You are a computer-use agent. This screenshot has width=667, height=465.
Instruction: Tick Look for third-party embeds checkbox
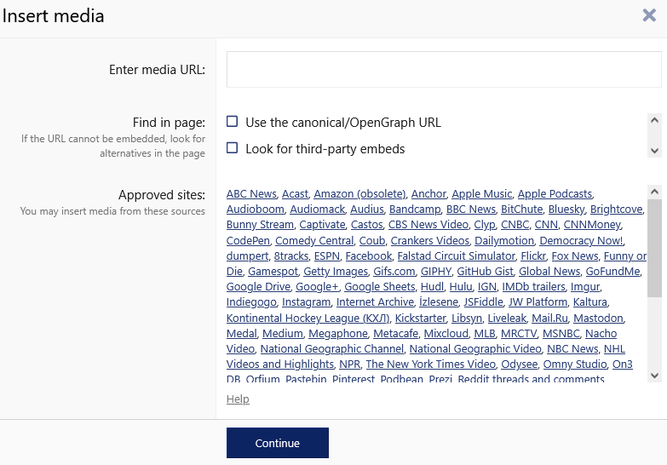pyautogui.click(x=232, y=148)
